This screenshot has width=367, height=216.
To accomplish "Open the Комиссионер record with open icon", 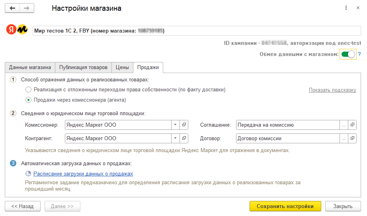I will point(184,125).
